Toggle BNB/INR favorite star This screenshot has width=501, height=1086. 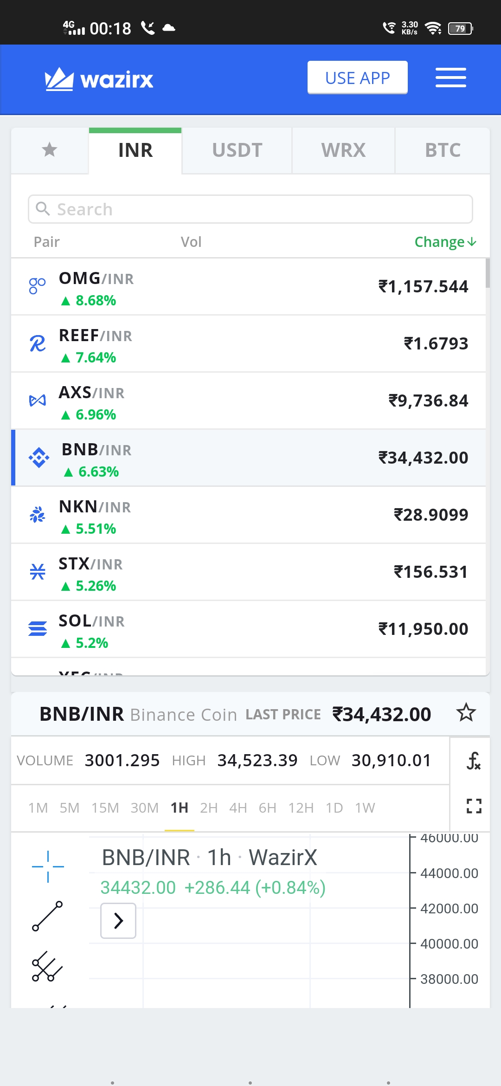pyautogui.click(x=466, y=713)
